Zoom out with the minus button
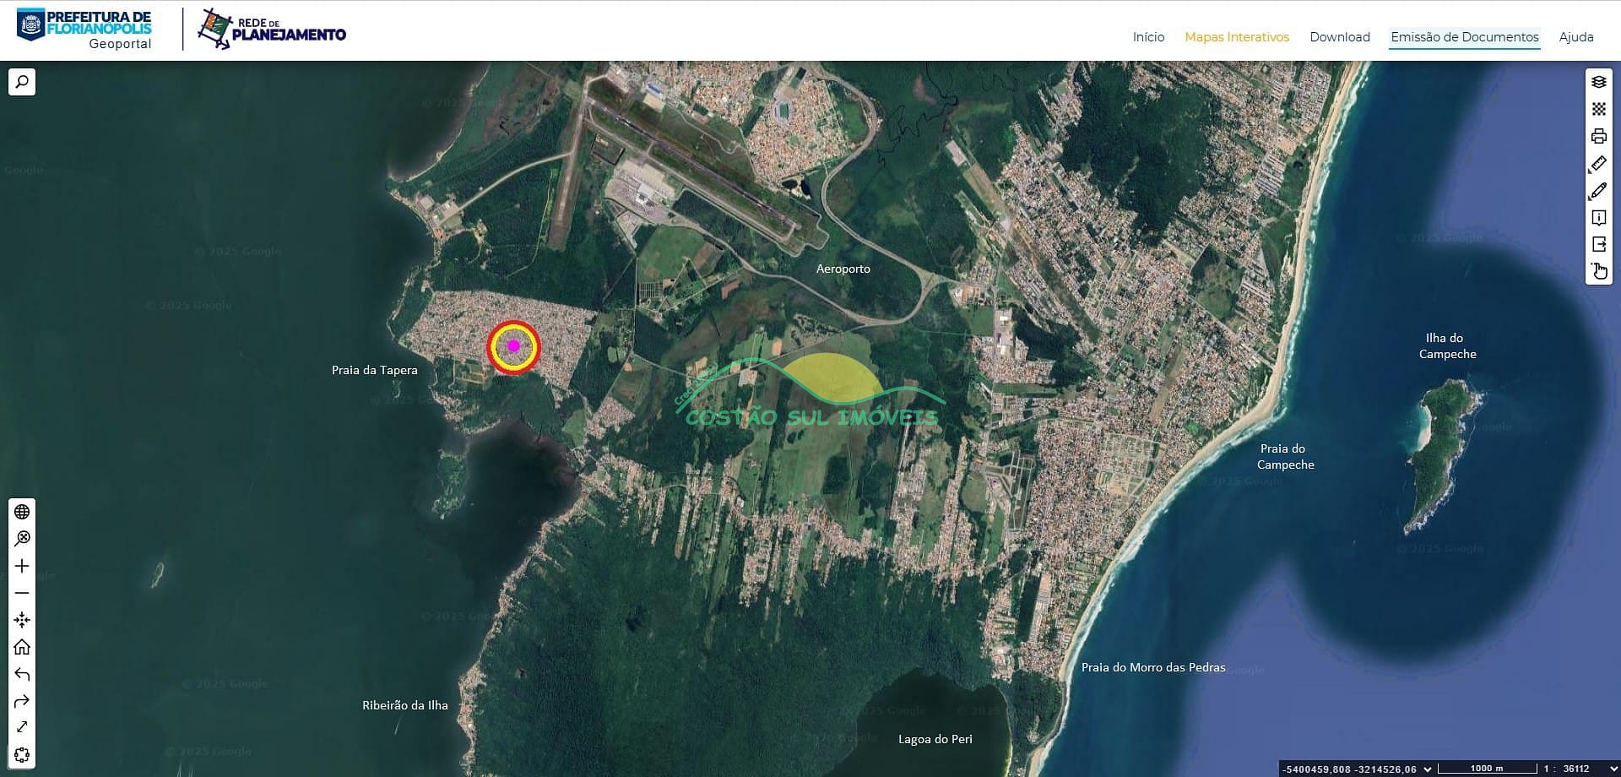The image size is (1621, 777). (22, 593)
